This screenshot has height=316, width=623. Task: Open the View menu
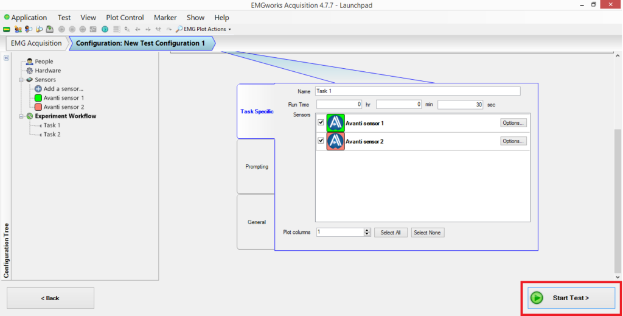(88, 18)
